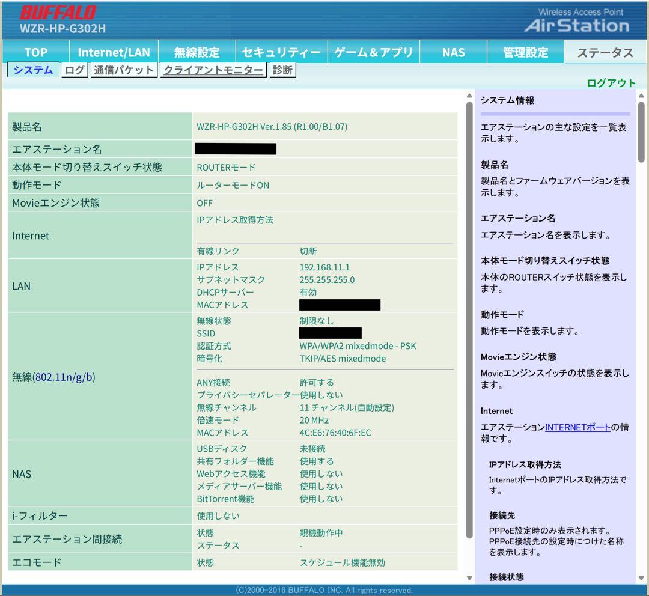The height and width of the screenshot is (596, 649).
Task: Click the main system info scrollbar
Action: pos(470,318)
